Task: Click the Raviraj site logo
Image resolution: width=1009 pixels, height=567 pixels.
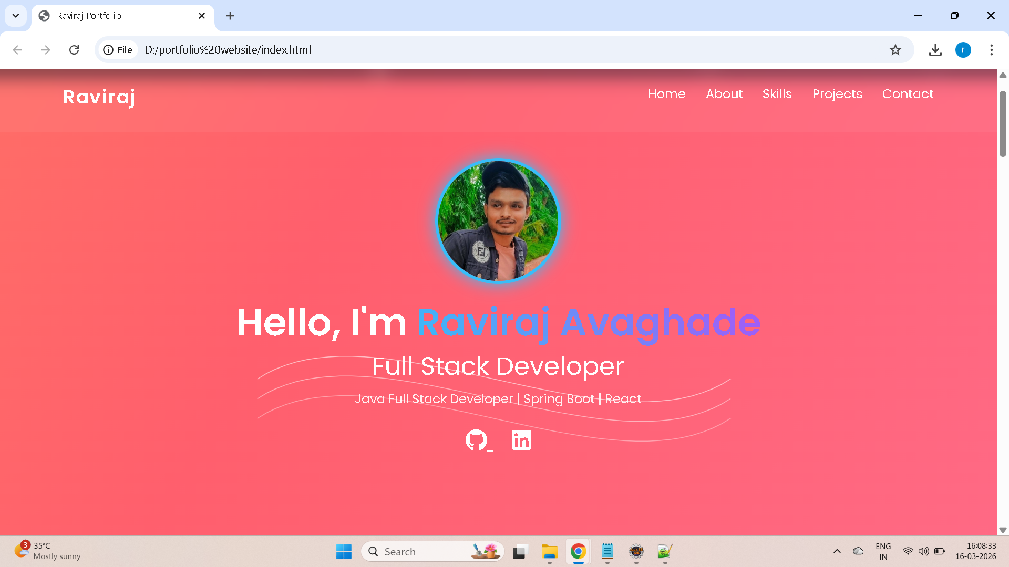Action: (99, 97)
